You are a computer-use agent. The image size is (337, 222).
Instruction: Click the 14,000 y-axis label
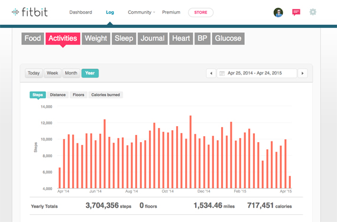tap(47, 107)
